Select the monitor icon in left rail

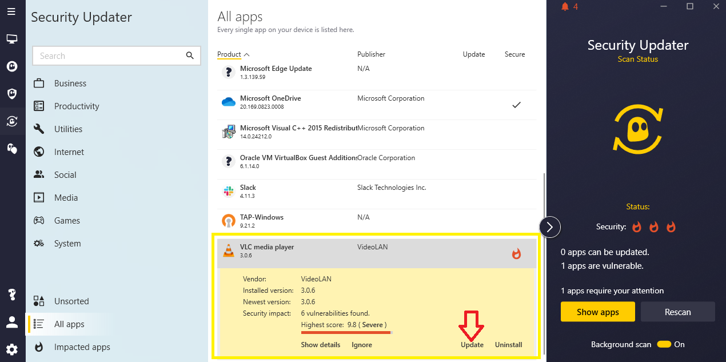[11, 39]
